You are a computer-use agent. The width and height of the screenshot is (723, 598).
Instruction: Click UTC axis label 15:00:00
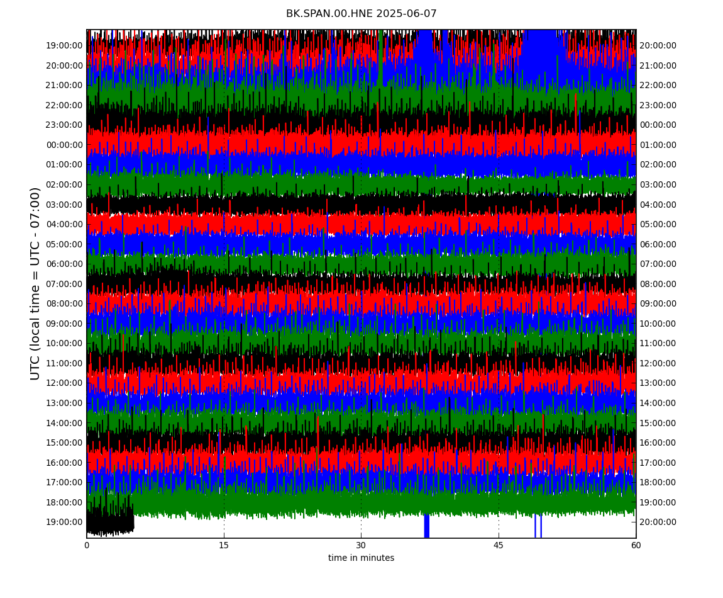coord(65,443)
